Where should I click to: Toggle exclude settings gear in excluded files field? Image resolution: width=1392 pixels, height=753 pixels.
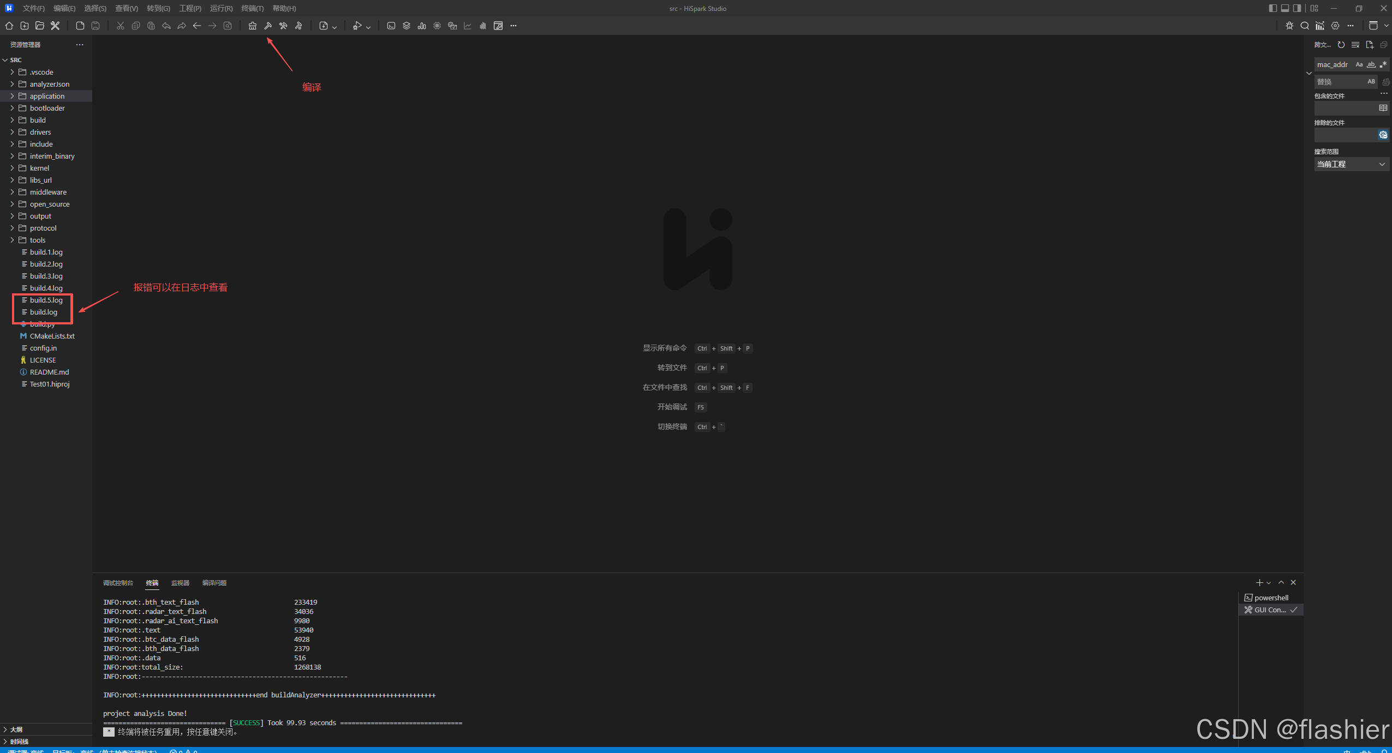click(1383, 135)
